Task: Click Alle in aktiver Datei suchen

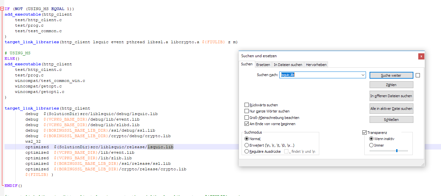Action: (x=391, y=108)
